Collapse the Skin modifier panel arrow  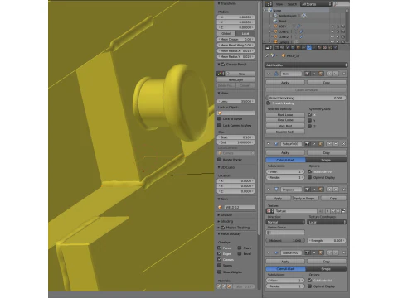269,74
